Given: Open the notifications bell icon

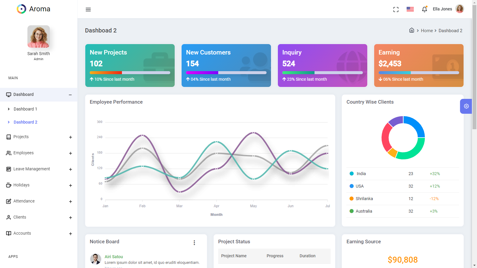Looking at the screenshot, I should (424, 9).
